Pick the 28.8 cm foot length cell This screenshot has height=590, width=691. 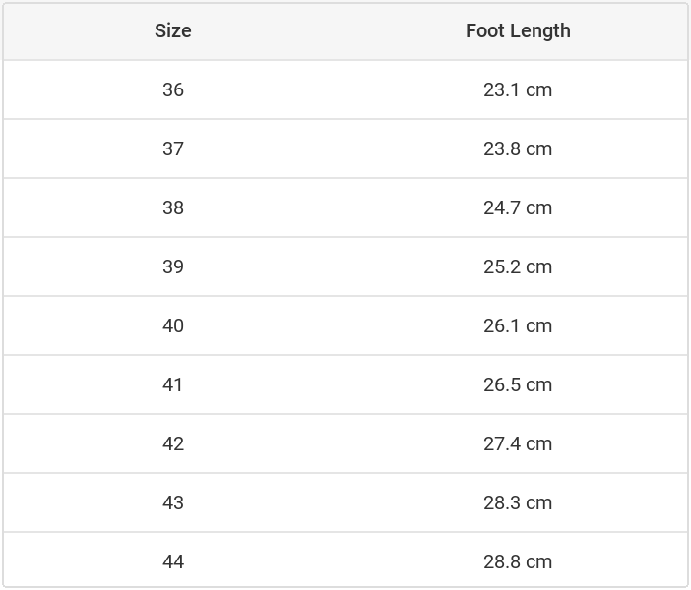coord(518,561)
